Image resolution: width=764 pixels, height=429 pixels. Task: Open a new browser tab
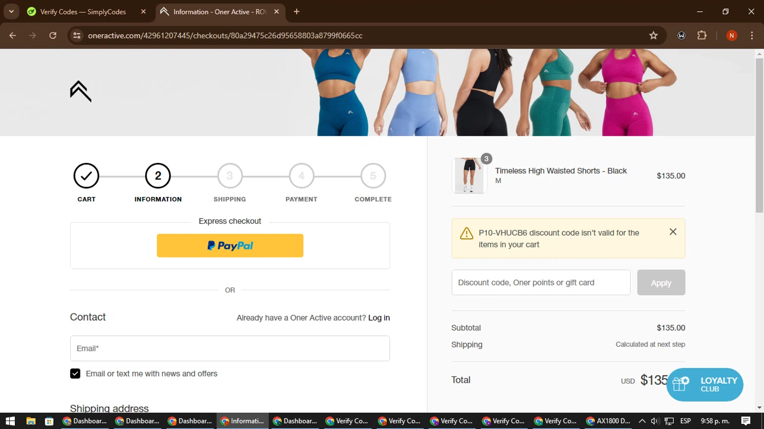pyautogui.click(x=296, y=12)
